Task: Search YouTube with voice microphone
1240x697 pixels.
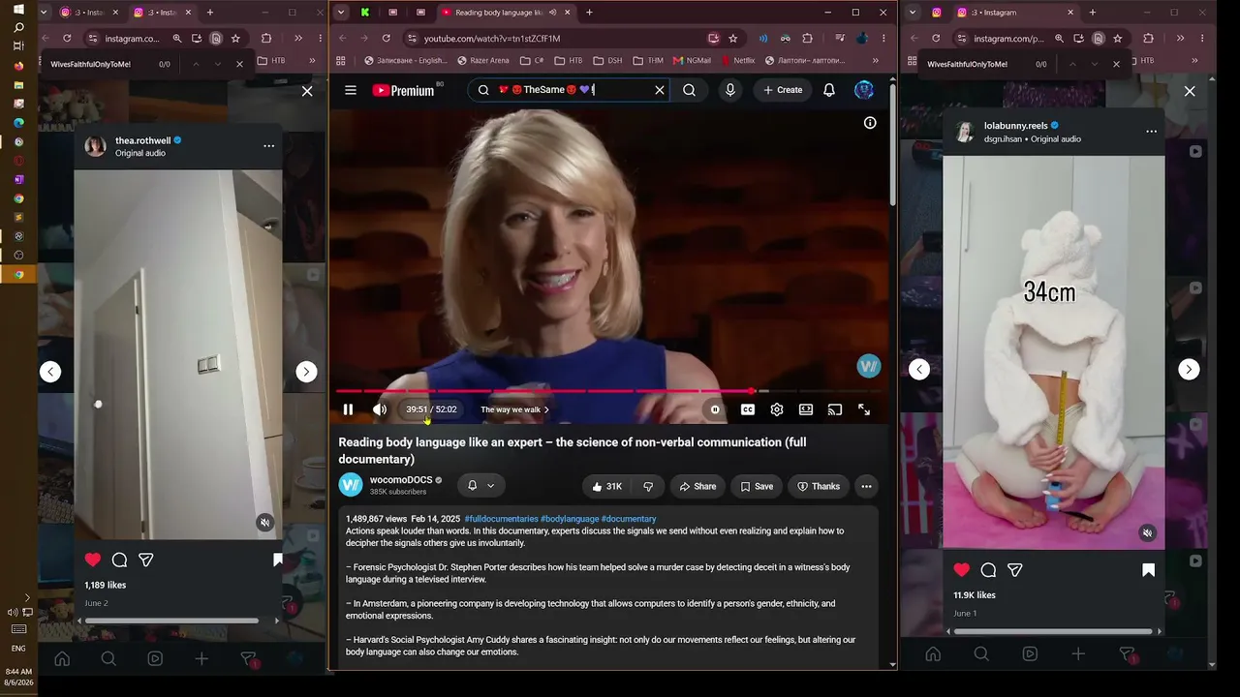Action: (730, 90)
